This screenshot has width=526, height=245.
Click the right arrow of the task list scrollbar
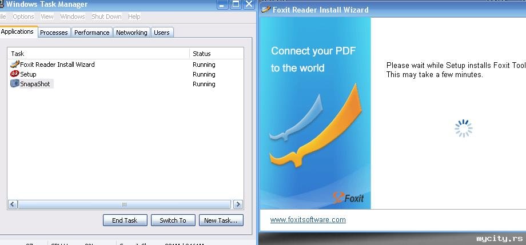238,204
